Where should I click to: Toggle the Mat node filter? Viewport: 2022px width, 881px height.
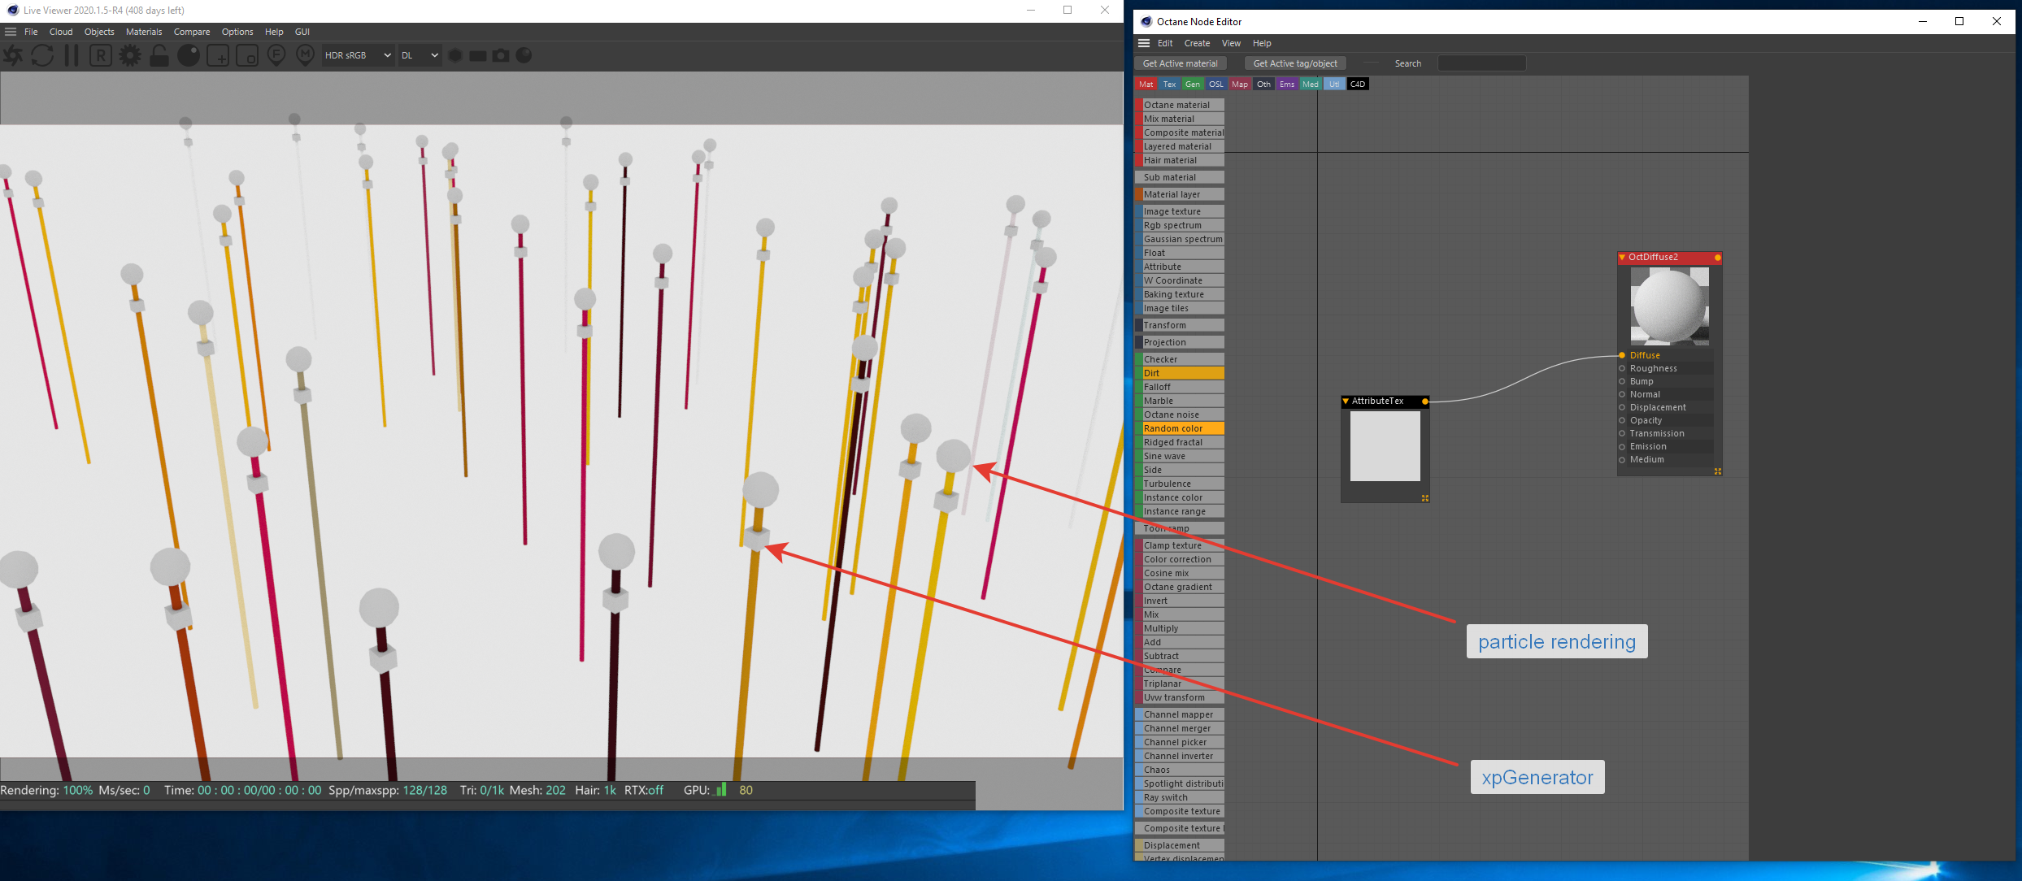click(x=1146, y=85)
